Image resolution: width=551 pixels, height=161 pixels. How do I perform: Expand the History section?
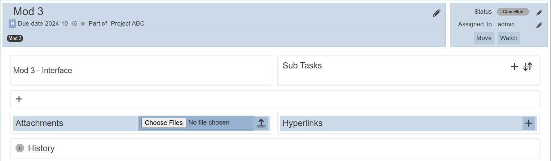20,148
